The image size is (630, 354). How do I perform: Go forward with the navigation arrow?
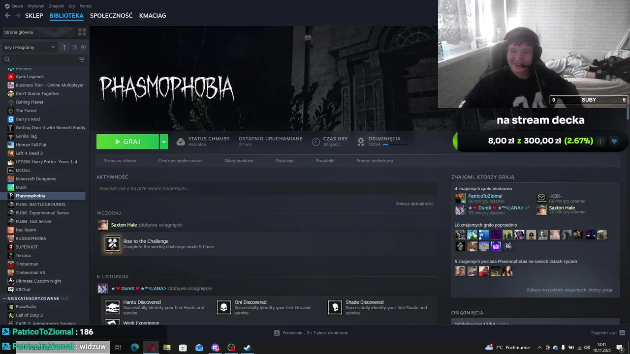coord(18,16)
